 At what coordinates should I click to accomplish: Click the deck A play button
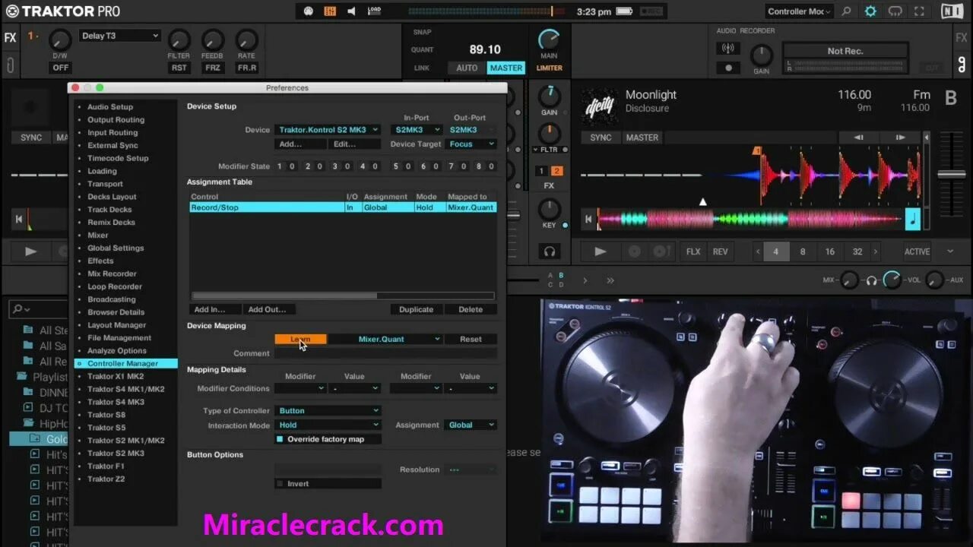coord(30,251)
